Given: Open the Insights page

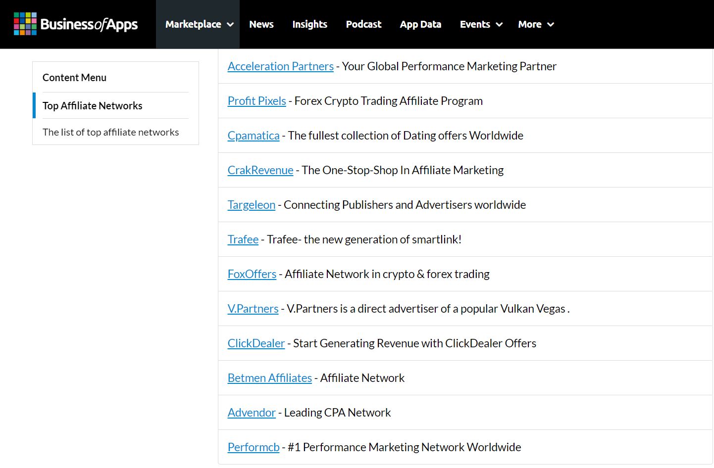Looking at the screenshot, I should point(309,24).
